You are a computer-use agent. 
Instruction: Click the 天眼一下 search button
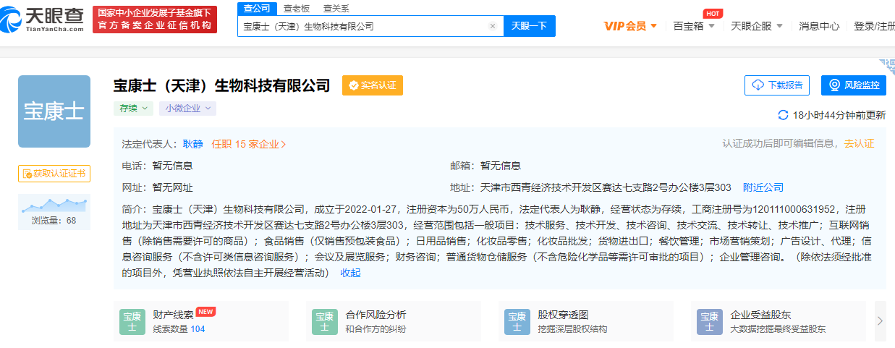coord(529,26)
